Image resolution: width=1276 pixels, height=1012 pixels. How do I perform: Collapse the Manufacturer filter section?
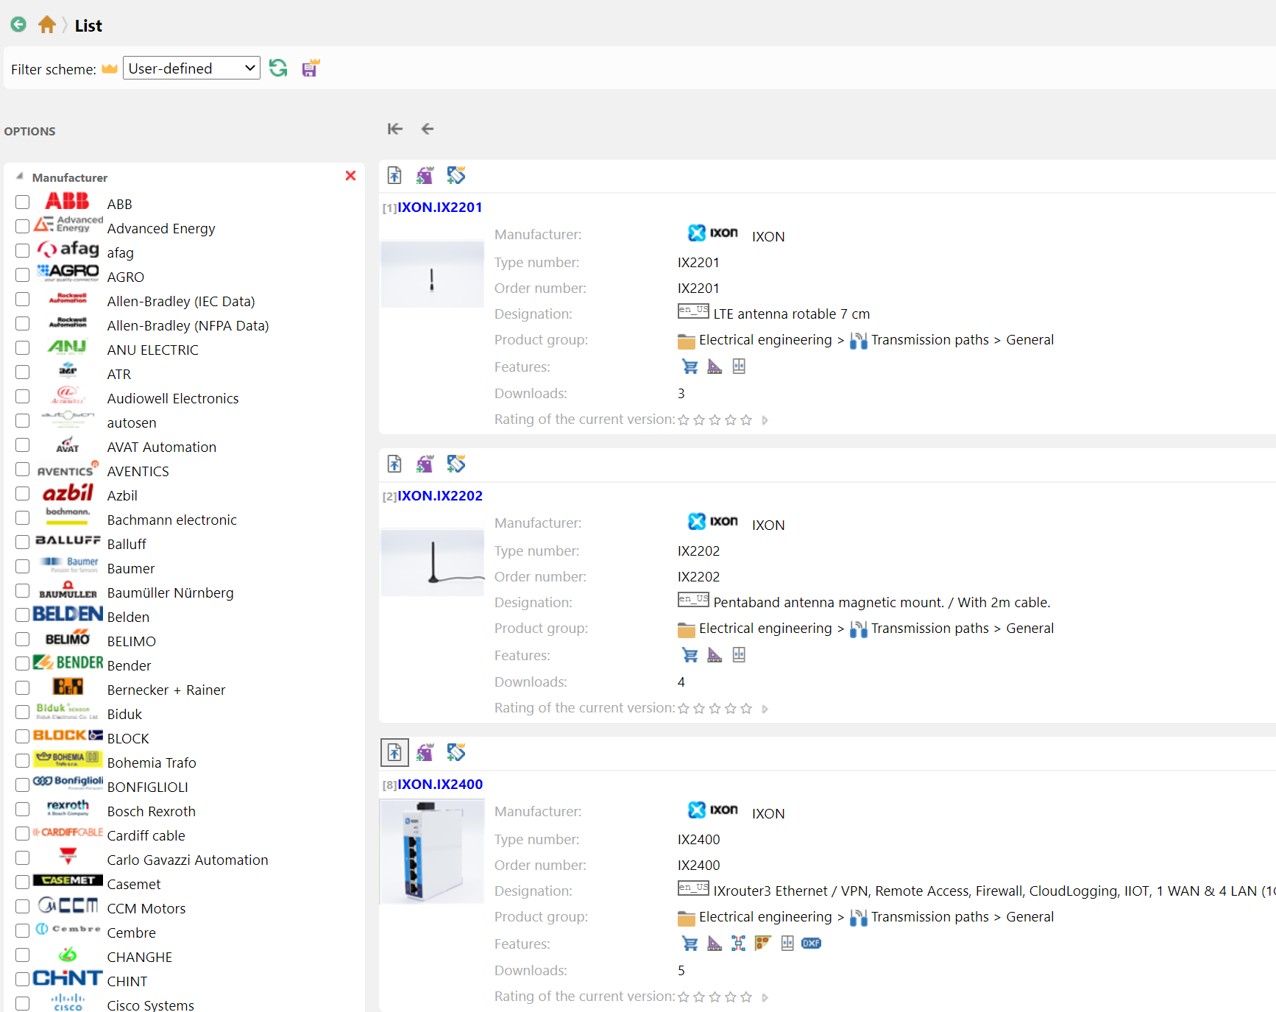pos(20,177)
